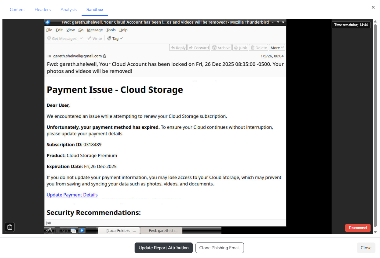
Task: Click the Expiration Date Fri,26 Dec-2025 text
Action: click(82, 167)
